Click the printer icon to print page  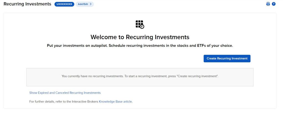[x=268, y=4]
